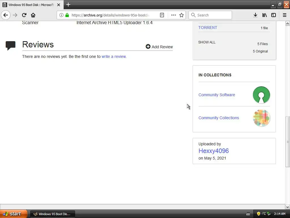The image size is (290, 218).
Task: Reload the current page
Action: coord(24,15)
